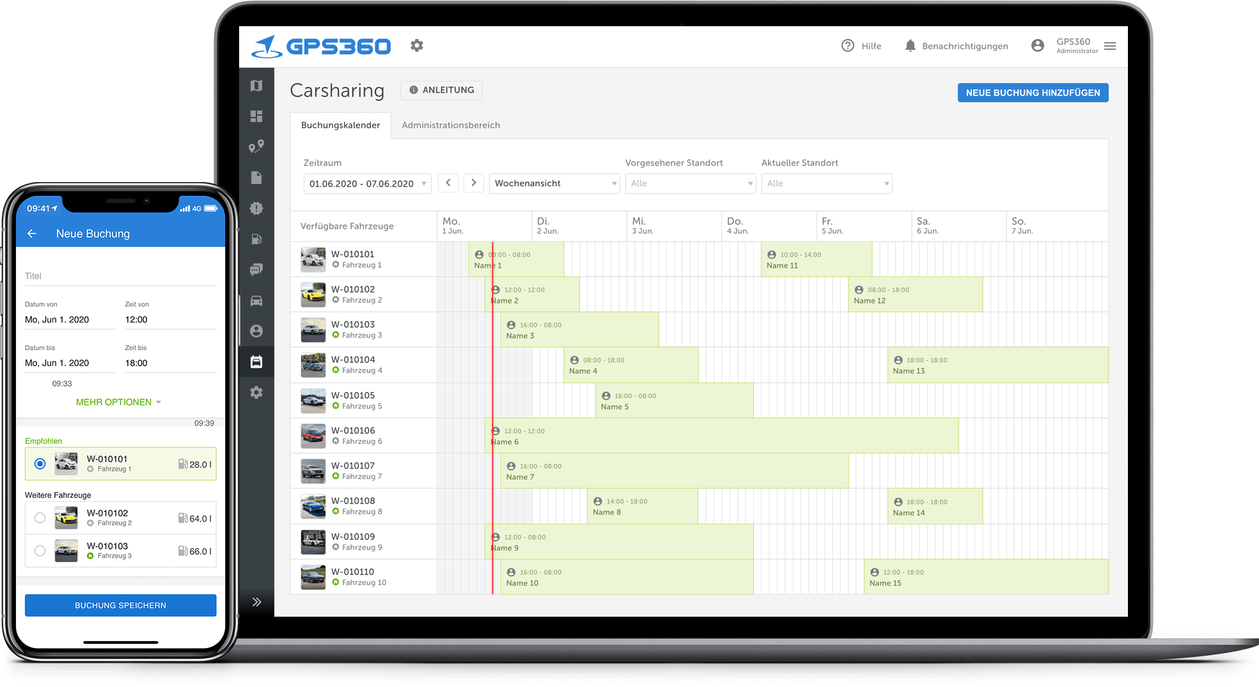
Task: Open the Datum bis field on phone
Action: (x=70, y=363)
